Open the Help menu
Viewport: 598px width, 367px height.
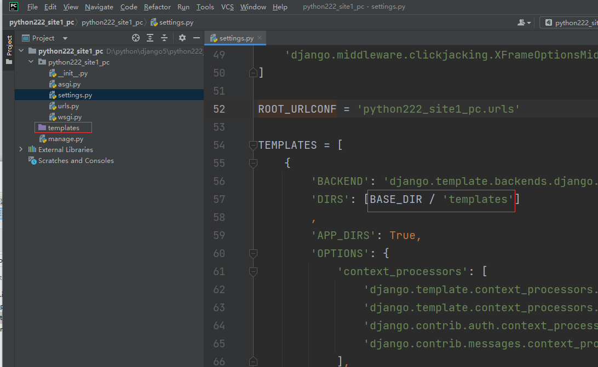pyautogui.click(x=280, y=7)
